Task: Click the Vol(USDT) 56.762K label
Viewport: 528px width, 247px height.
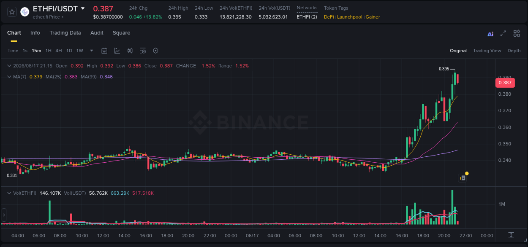Action: click(x=98, y=193)
